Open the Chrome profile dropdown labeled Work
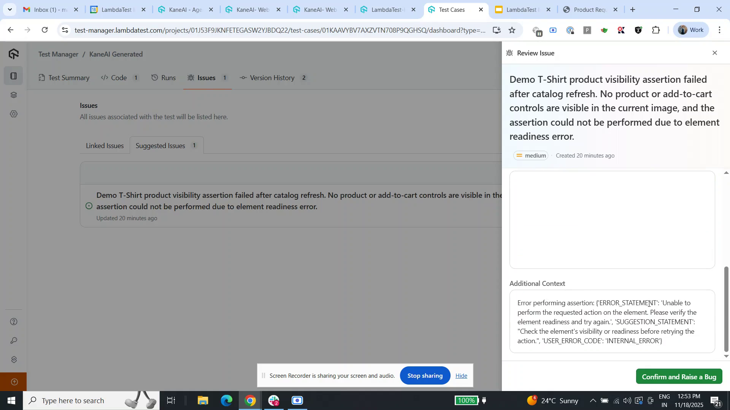The image size is (730, 410). tap(690, 30)
